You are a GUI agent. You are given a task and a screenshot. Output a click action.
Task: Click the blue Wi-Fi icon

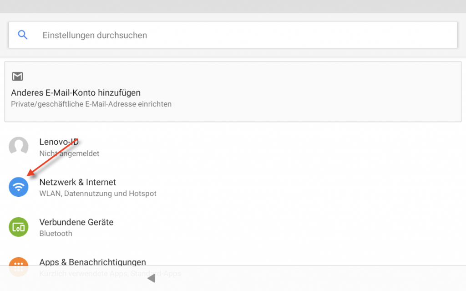(x=19, y=187)
